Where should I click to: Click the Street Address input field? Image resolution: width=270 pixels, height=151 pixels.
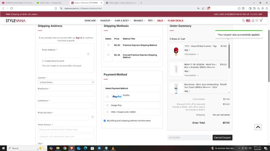[66, 130]
